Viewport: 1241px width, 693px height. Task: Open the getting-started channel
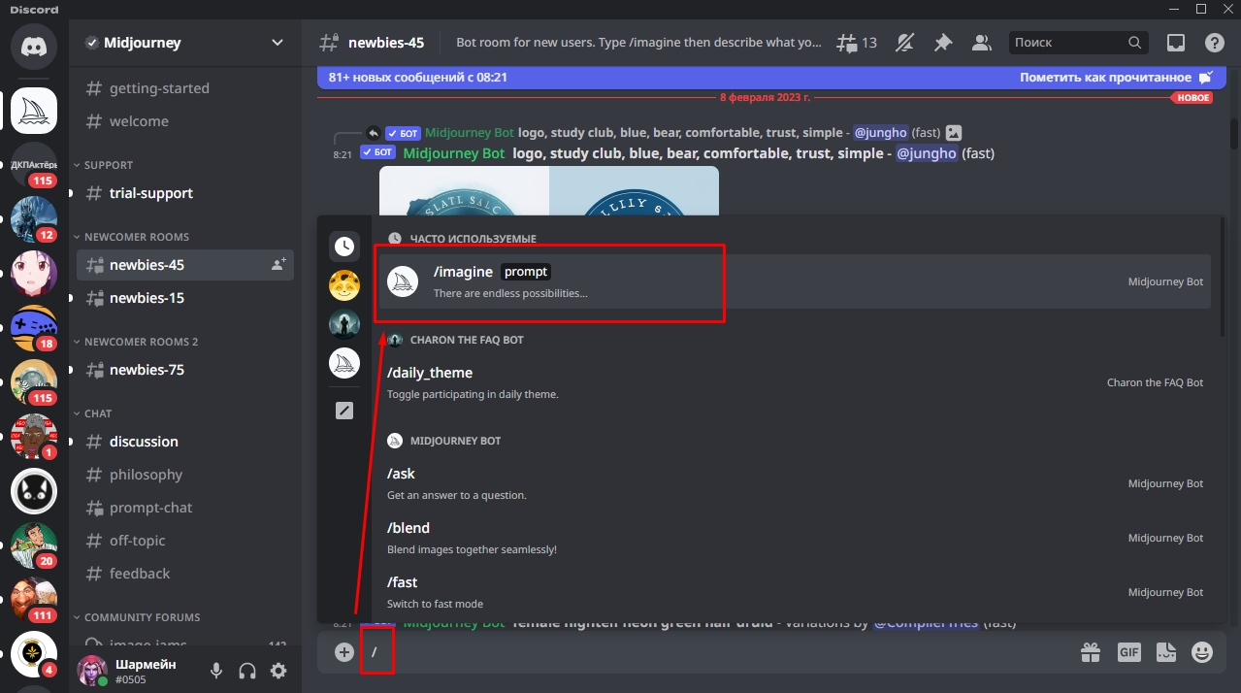tap(185, 88)
